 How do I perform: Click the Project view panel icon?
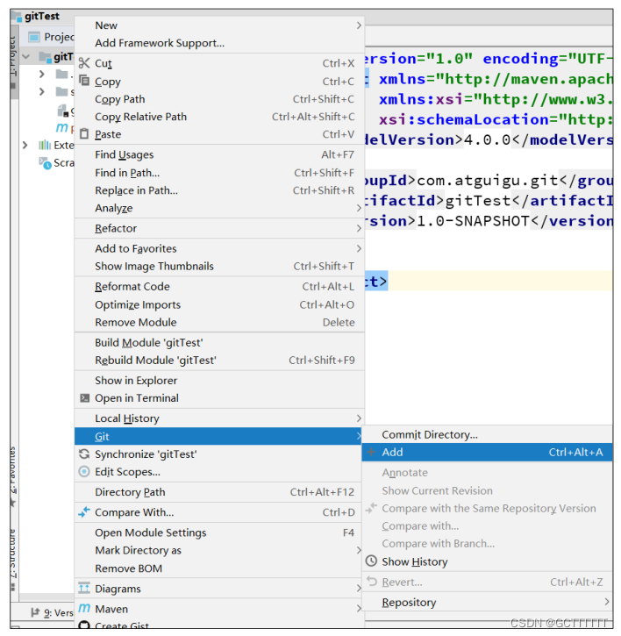tap(34, 37)
